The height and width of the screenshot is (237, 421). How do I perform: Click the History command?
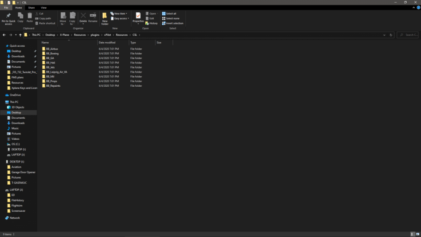pyautogui.click(x=152, y=23)
